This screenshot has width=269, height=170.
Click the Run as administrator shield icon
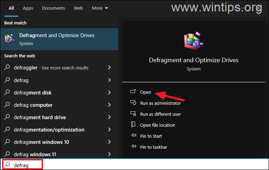pyautogui.click(x=133, y=103)
